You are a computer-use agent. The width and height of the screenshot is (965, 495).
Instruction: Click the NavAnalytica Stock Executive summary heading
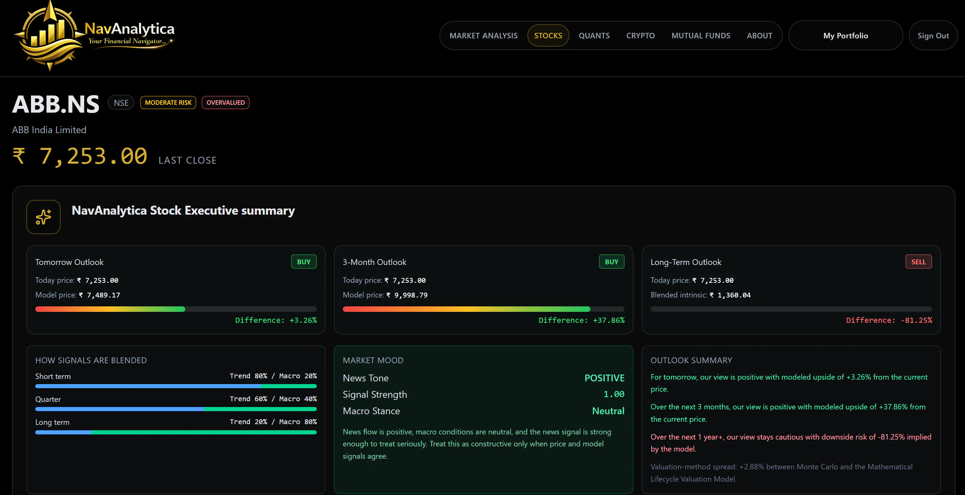pyautogui.click(x=183, y=211)
